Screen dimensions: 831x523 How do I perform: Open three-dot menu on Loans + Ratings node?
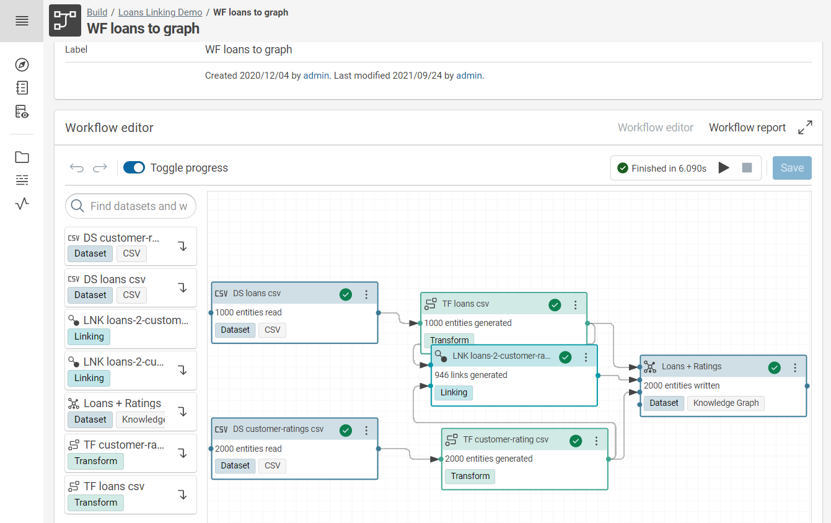coord(795,367)
